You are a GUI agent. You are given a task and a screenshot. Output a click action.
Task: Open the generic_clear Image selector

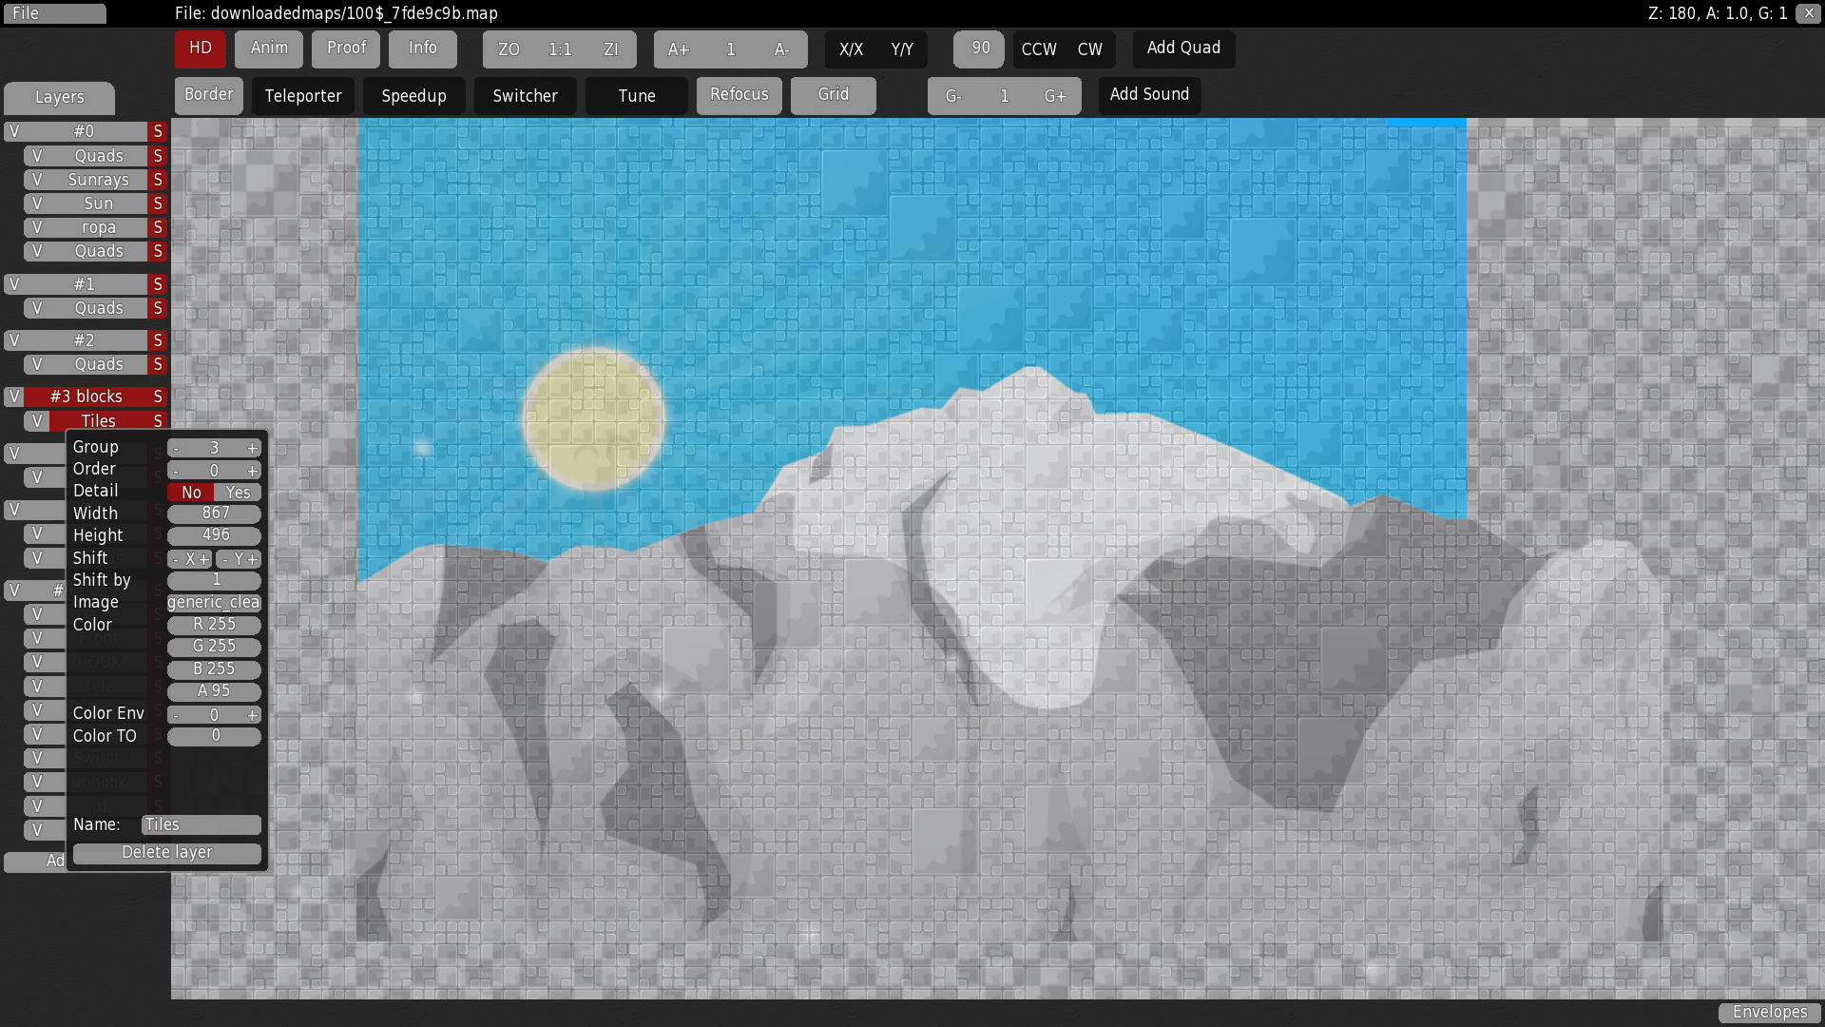click(x=214, y=602)
